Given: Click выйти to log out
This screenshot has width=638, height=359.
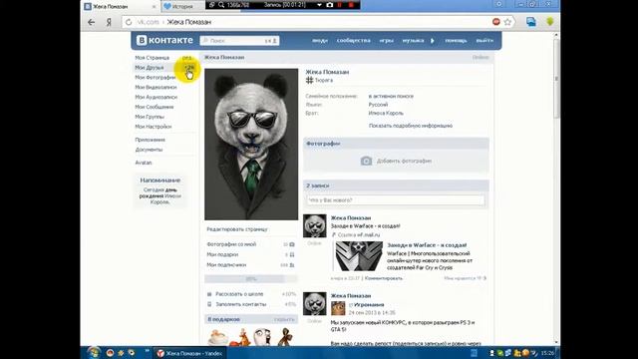Looking at the screenshot, I should tap(484, 40).
